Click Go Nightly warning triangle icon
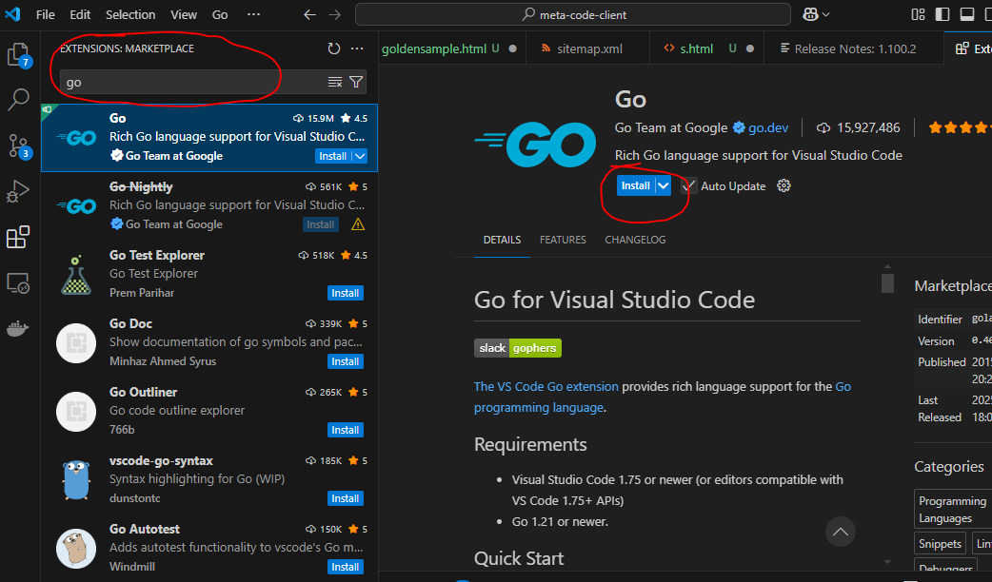The image size is (992, 582). pos(358,224)
